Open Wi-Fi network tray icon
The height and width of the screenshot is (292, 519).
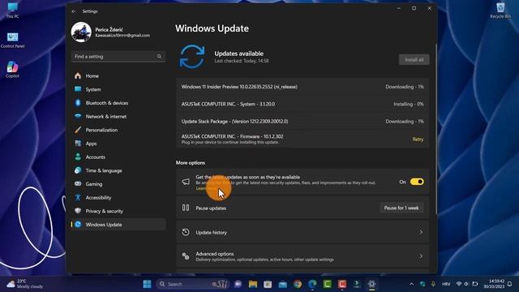459,284
